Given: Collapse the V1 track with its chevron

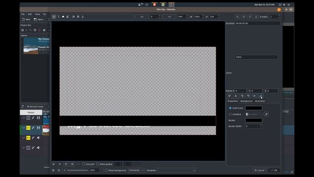Looking at the screenshot, I should [x=24, y=128].
